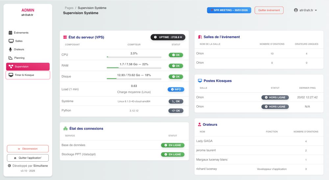
Task: Click the copyright icon before Développé par
Action: [x=9, y=166]
